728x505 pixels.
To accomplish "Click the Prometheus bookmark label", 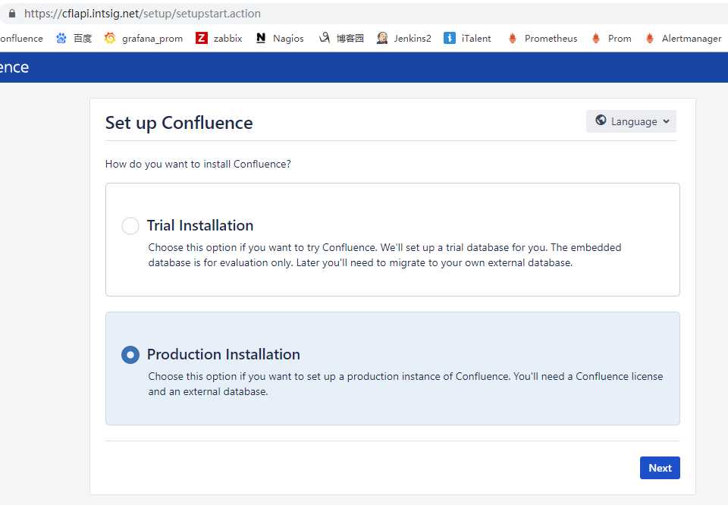I will coord(551,39).
